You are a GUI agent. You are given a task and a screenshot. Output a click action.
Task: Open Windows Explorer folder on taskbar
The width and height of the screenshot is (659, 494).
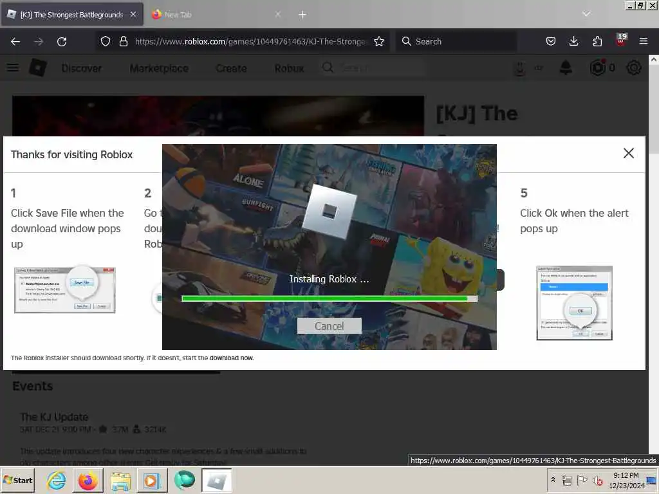[120, 481]
